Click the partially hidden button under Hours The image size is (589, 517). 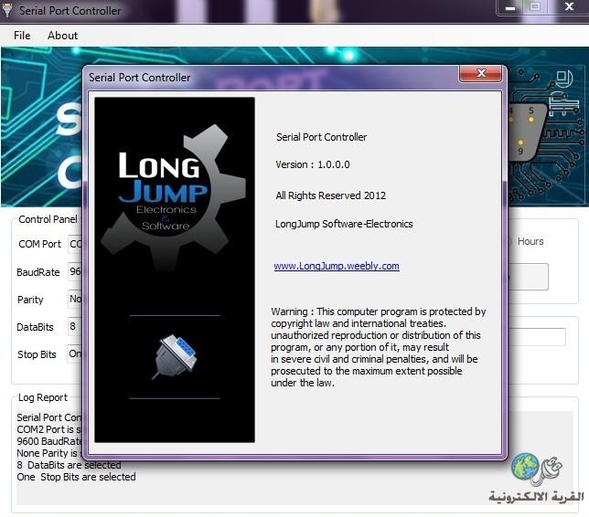[x=528, y=277]
